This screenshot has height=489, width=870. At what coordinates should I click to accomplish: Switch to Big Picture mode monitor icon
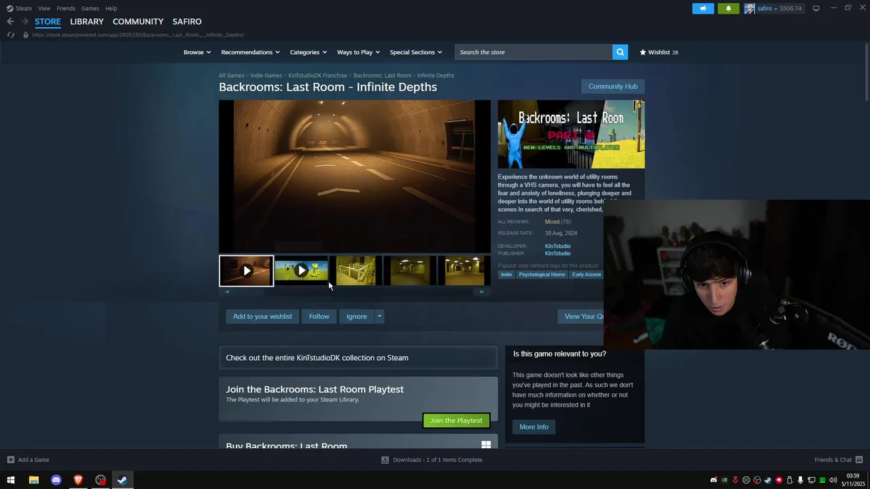click(x=816, y=8)
